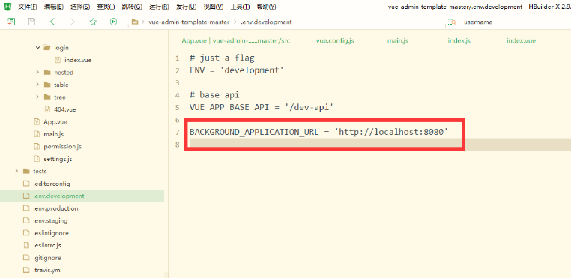Click the new file toolbar icon
The height and width of the screenshot is (278, 571).
point(12,22)
